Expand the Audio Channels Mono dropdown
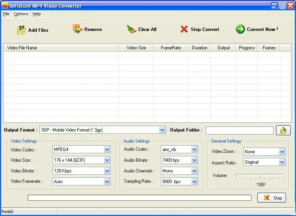Viewport: 296px width, 216px height. pos(195,171)
